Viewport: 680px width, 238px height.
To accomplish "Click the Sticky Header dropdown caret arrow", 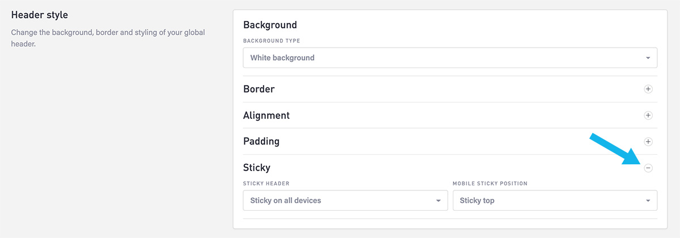I will point(438,201).
